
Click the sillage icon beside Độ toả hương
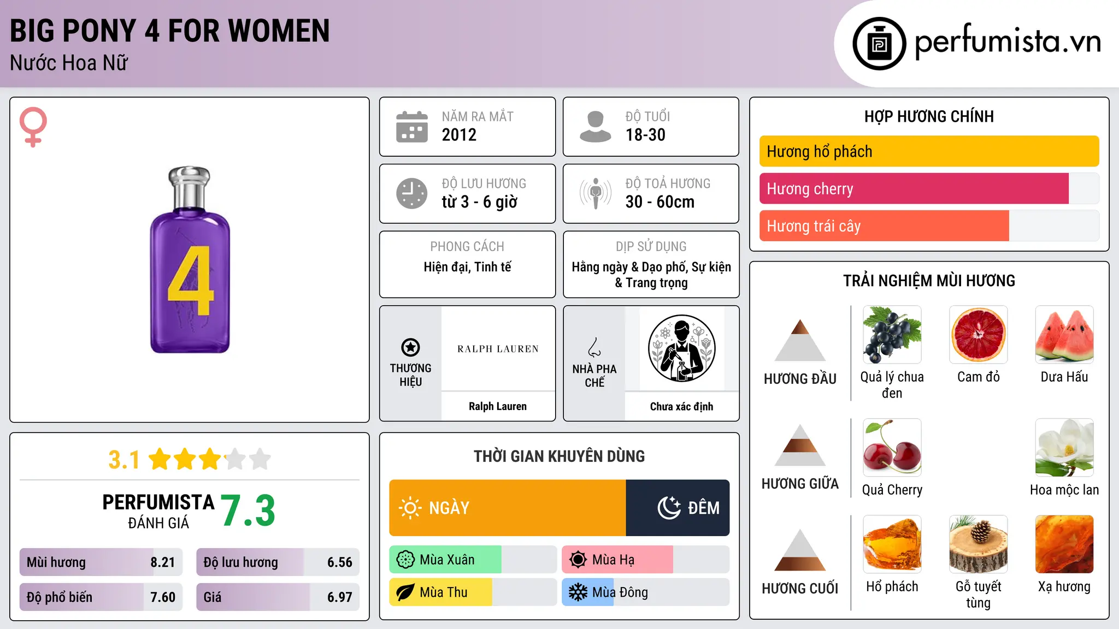[596, 193]
